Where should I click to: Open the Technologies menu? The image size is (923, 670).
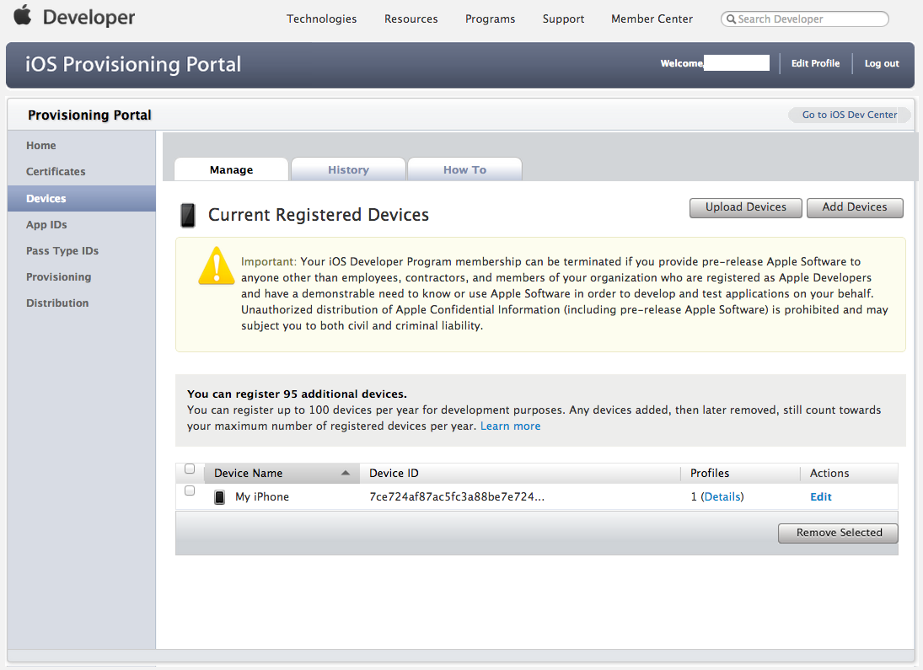coord(321,19)
